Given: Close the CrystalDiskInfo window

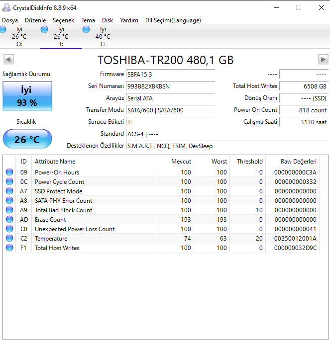Looking at the screenshot, I should (x=322, y=7).
